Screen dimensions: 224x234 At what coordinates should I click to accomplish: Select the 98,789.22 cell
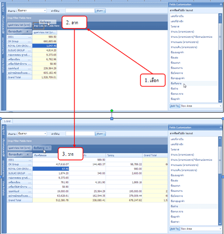point(124,164)
